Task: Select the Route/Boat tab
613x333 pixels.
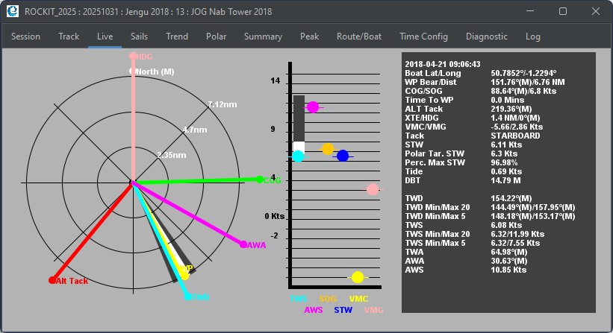Action: coord(358,37)
